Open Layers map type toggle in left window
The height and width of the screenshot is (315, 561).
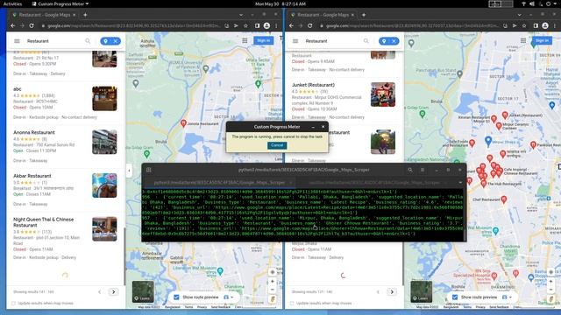pos(143,291)
